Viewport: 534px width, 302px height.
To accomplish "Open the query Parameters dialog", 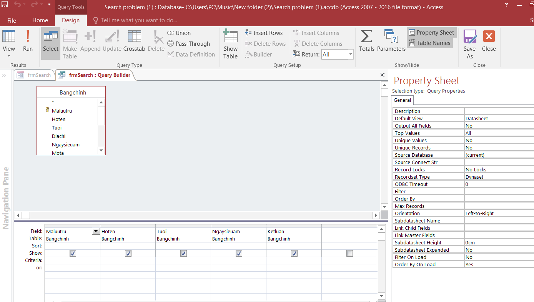I will click(x=391, y=40).
